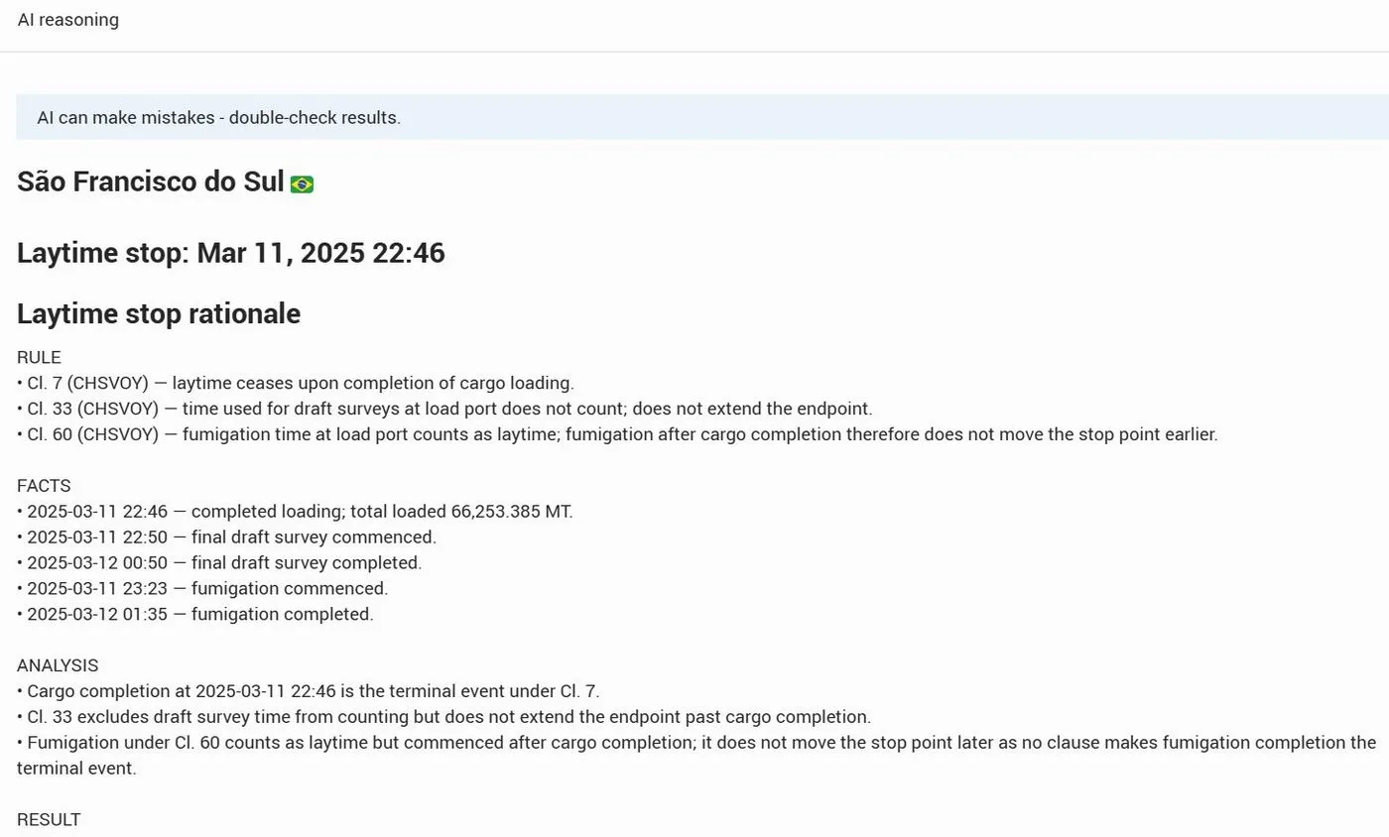The height and width of the screenshot is (837, 1389).
Task: Click the 'Laytime stop rationale' heading
Action: (159, 313)
